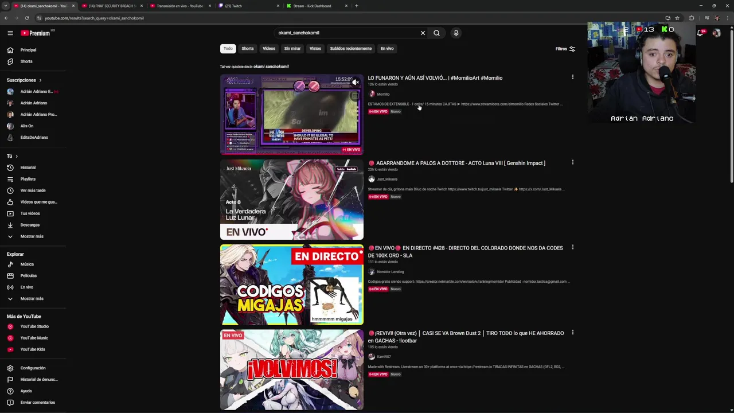Open LO FUNARON Y AÚN ASÍ VOLVIÓ video title
This screenshot has width=734, height=413.
435,78
